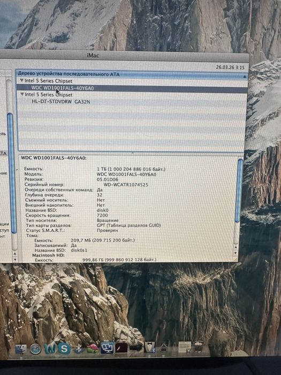Click BSD name value disk0s1
The width and height of the screenshot is (281, 375).
click(79, 250)
